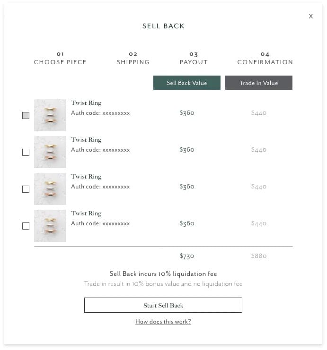327x350 pixels.
Task: Switch to Trade In Value option
Action: [x=259, y=83]
